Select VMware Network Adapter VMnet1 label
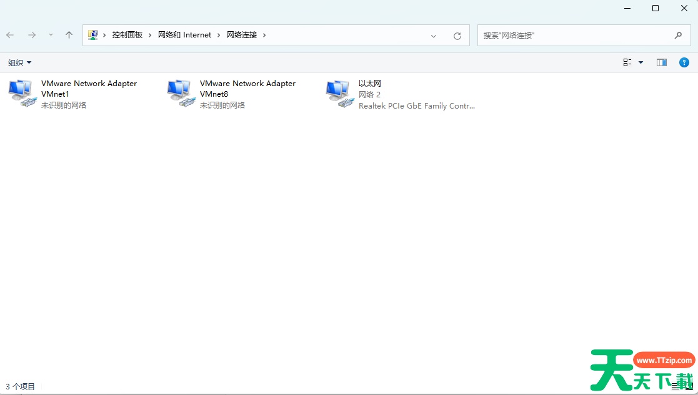Screen dimensions: 698x395 tap(89, 89)
